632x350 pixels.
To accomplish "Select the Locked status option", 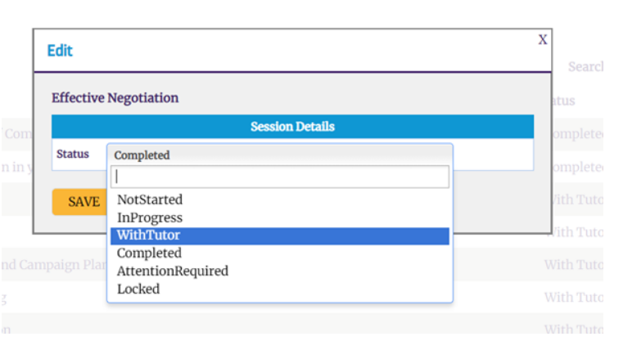I will 138,289.
